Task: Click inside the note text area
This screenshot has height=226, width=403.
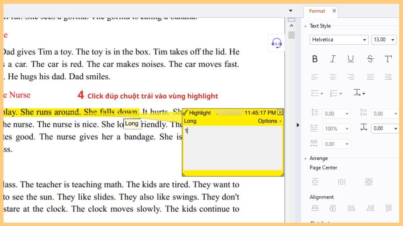Action: click(x=232, y=147)
